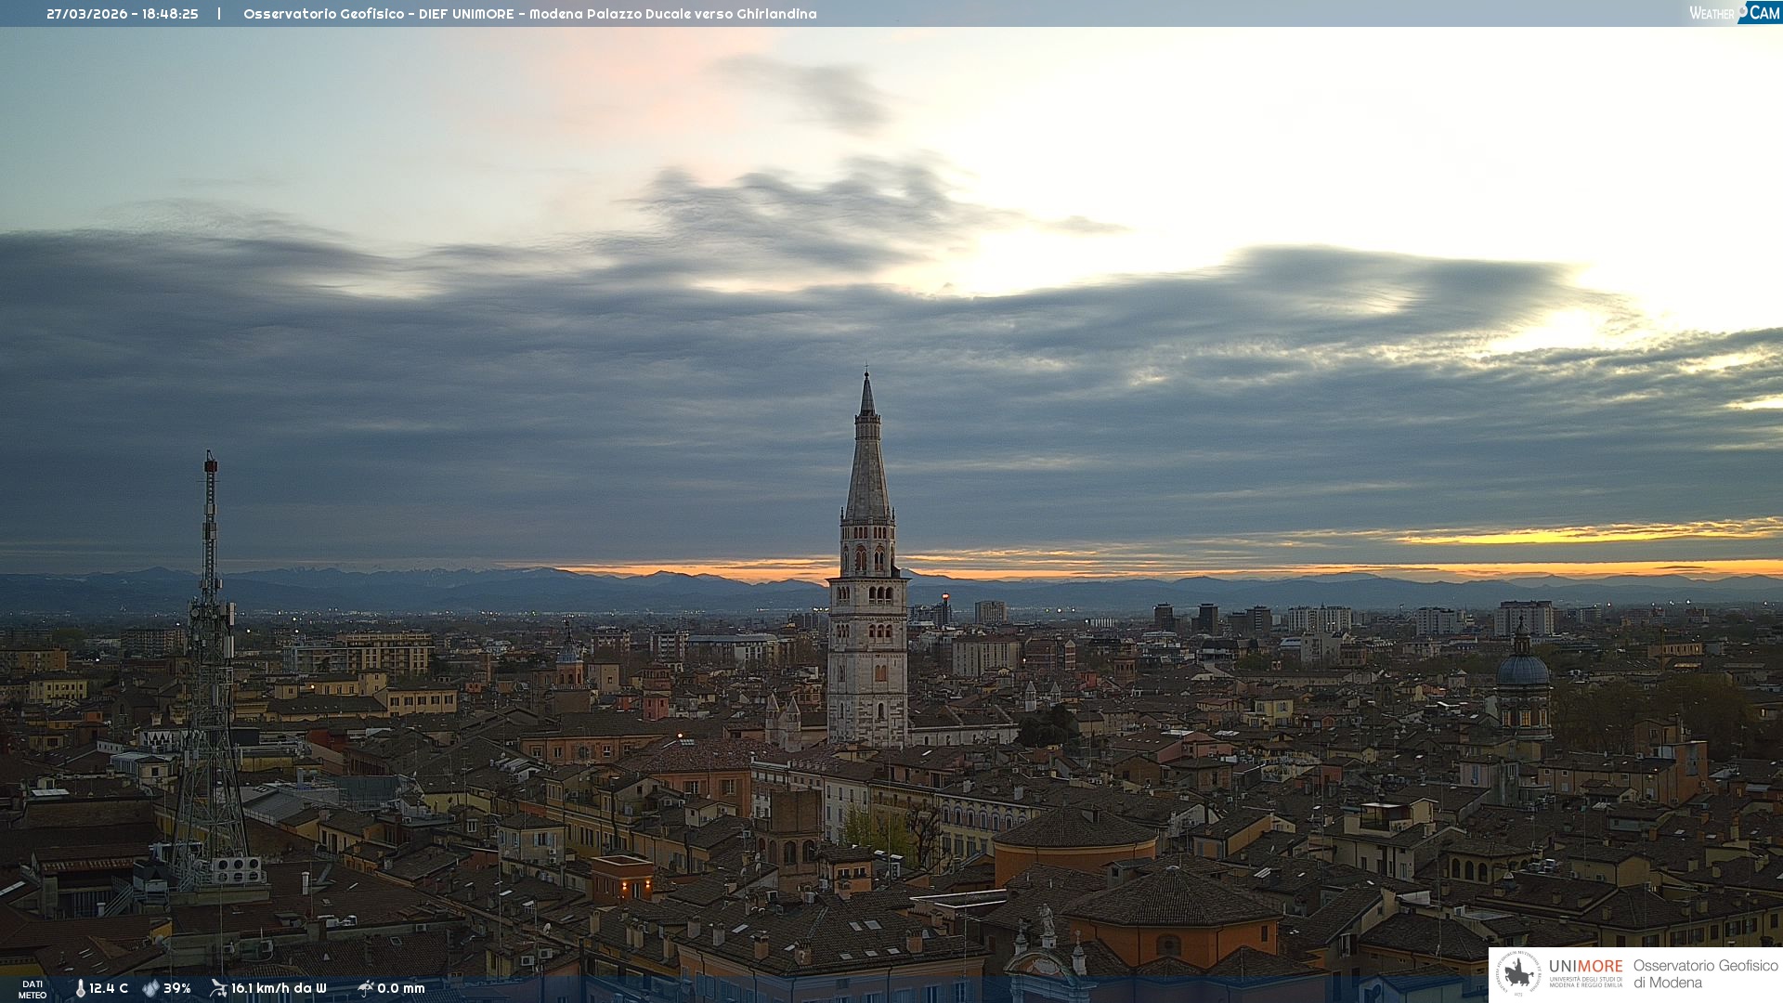Click the 18:48:25 timestamp

pos(170,14)
